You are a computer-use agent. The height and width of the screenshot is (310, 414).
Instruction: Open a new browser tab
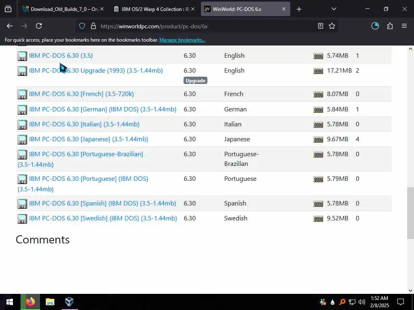click(299, 9)
